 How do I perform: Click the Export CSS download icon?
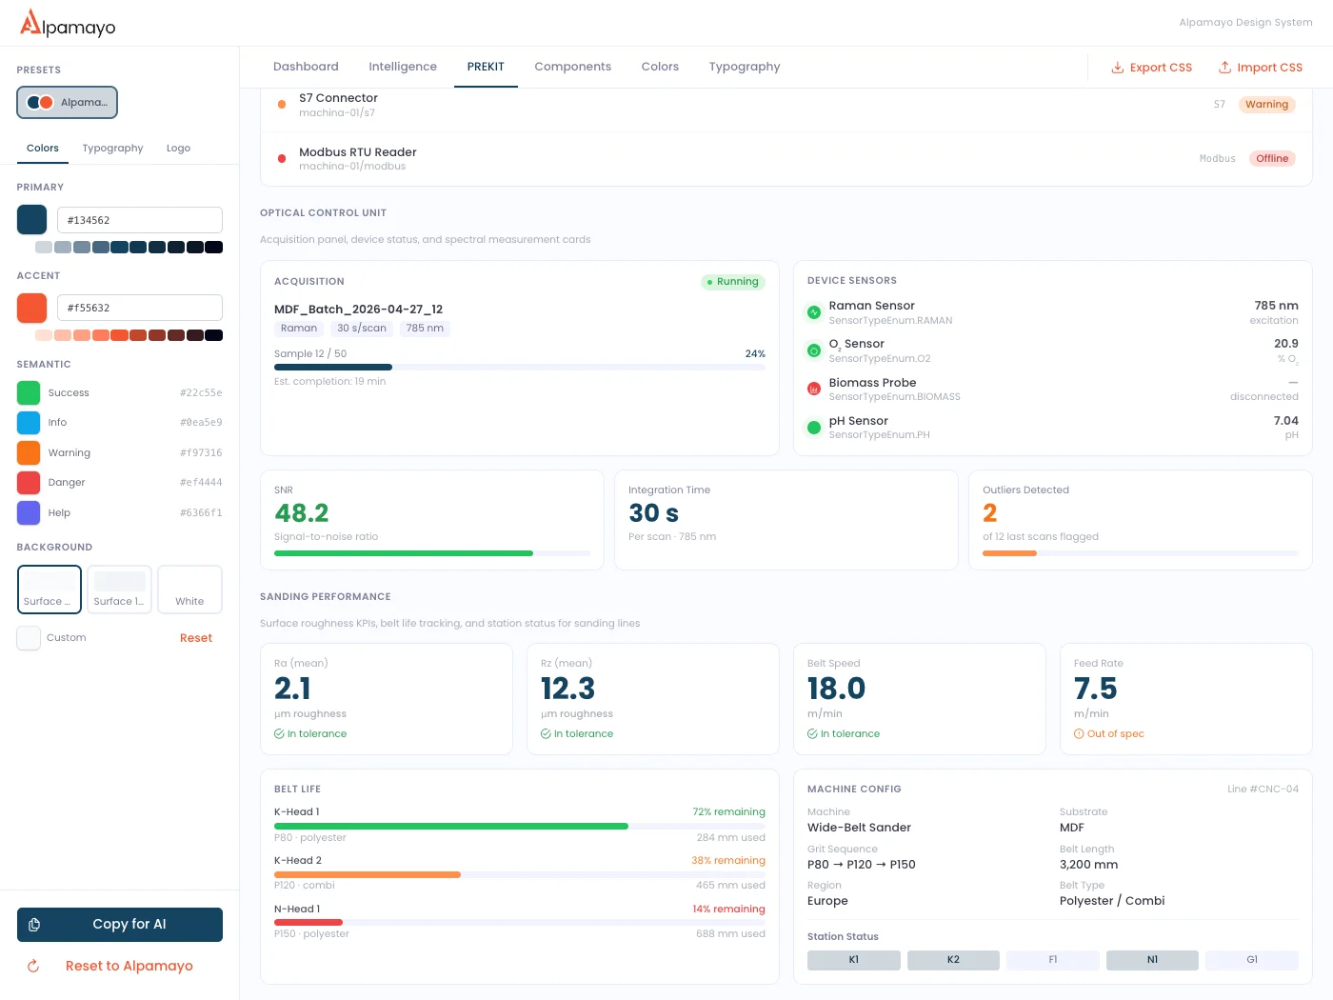[1118, 68]
